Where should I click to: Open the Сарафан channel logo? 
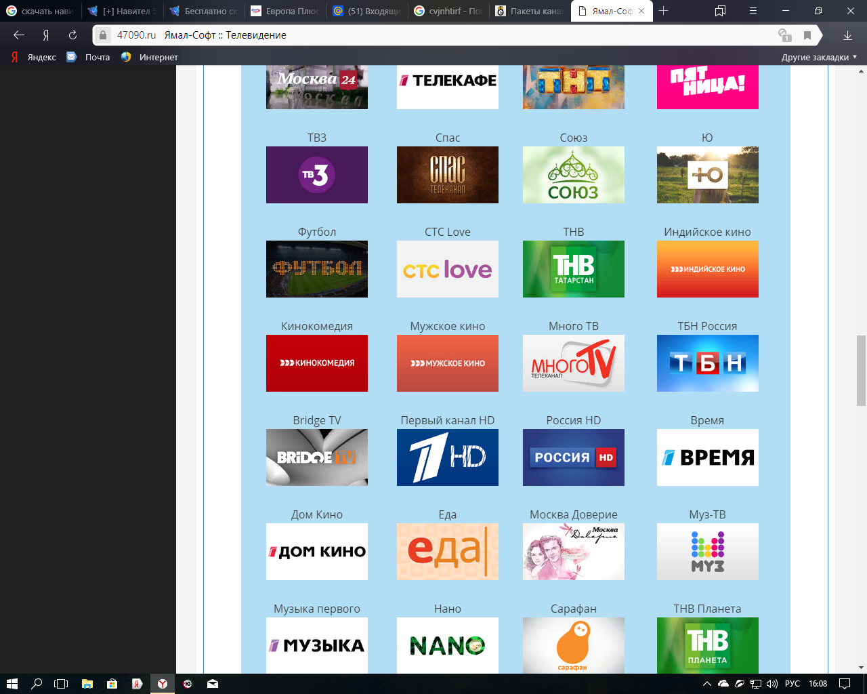tap(574, 645)
